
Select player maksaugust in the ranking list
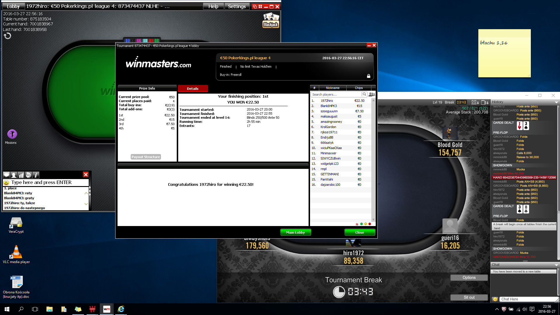point(341,116)
